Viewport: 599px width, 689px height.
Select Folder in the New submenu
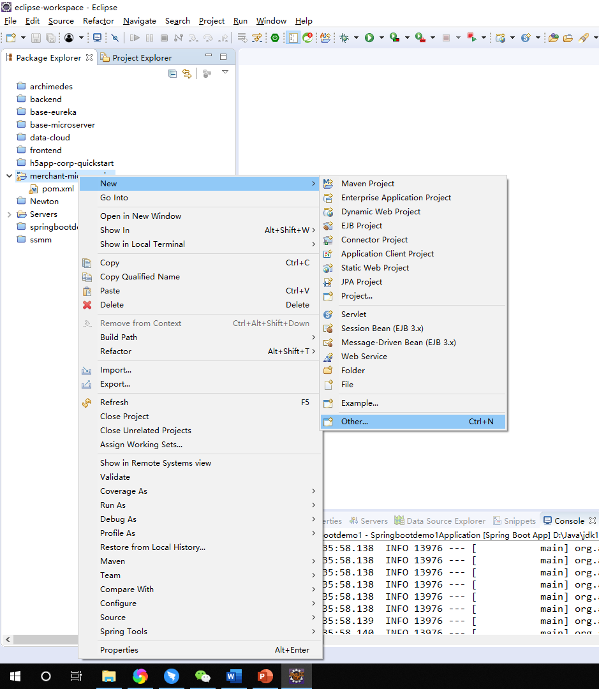413,371
